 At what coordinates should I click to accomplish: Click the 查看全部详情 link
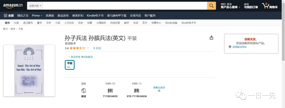[159, 89]
